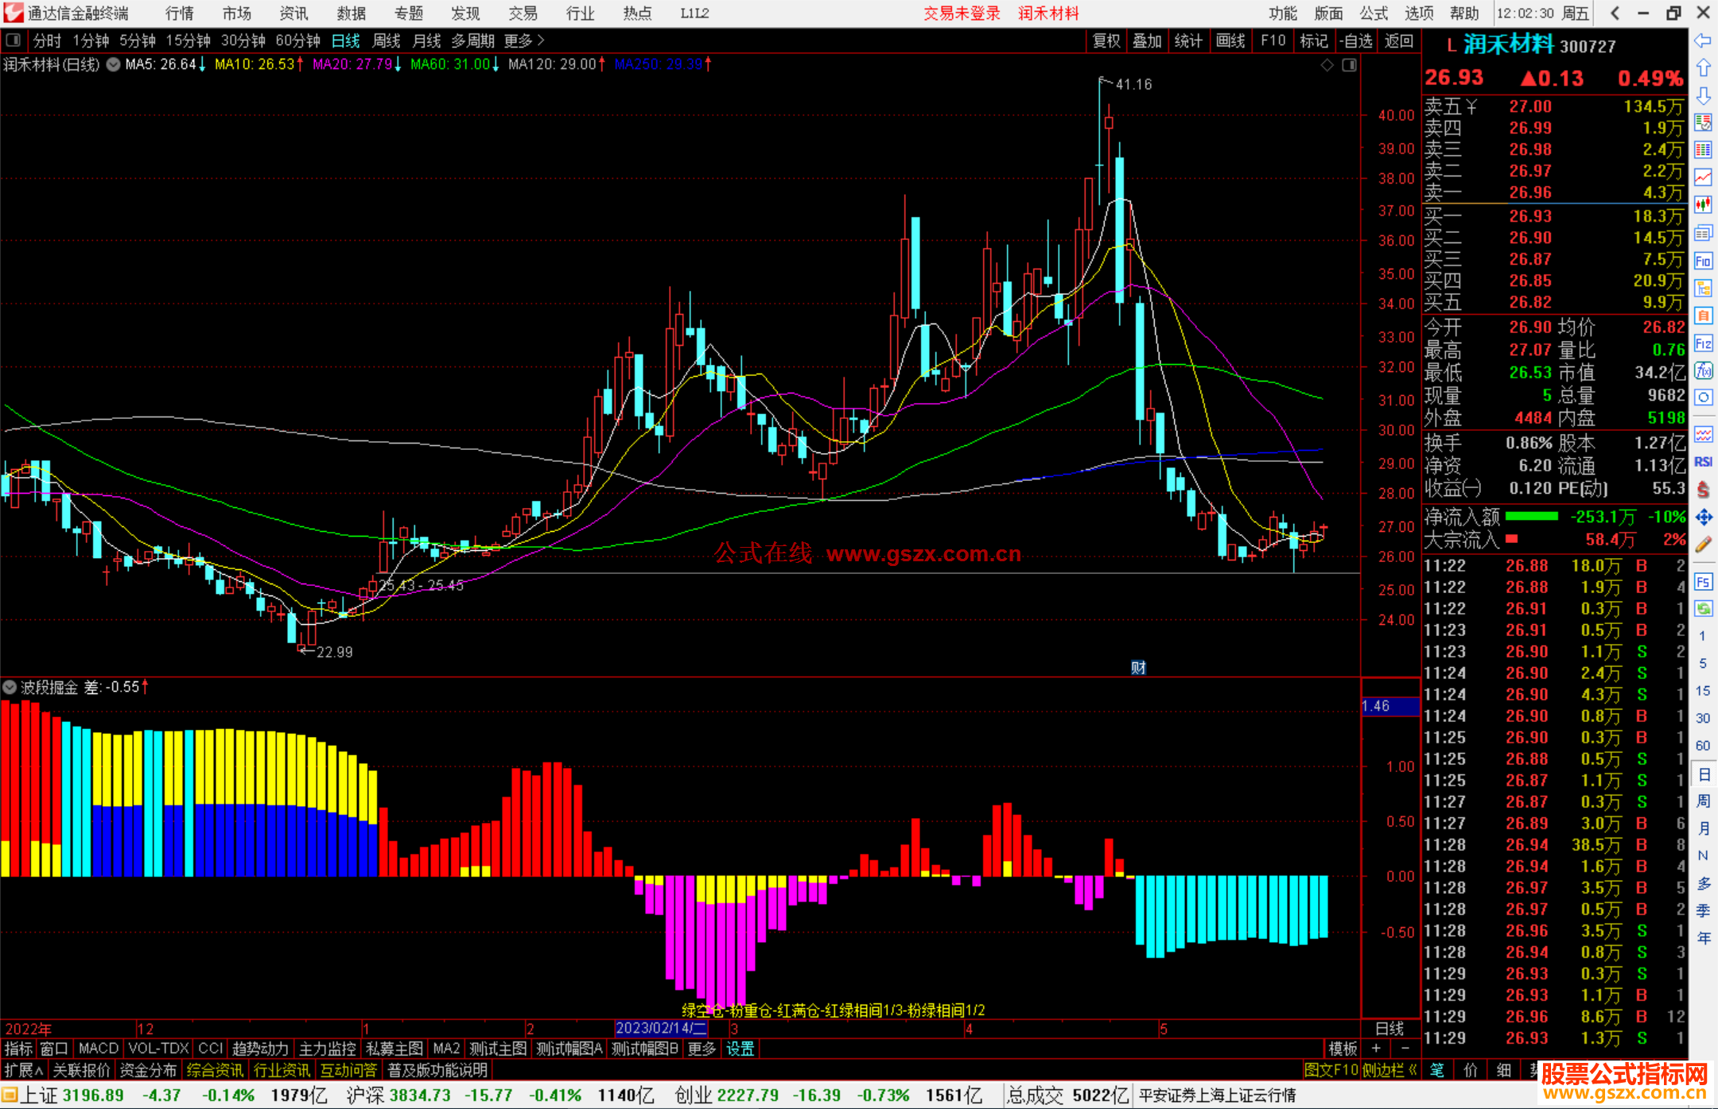Toggle the panel icon left of 分时
The height and width of the screenshot is (1109, 1718).
pyautogui.click(x=14, y=41)
